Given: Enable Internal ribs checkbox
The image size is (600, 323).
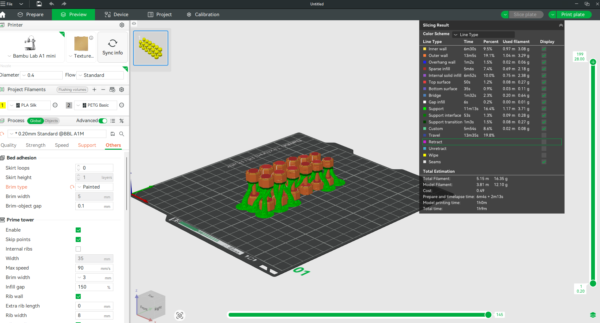Looking at the screenshot, I should tap(78, 249).
